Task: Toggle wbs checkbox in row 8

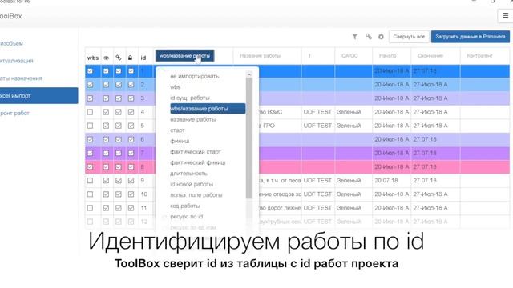Action: pos(90,167)
